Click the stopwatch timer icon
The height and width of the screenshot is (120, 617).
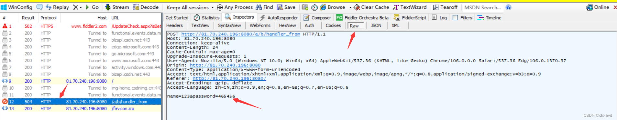pyautogui.click(x=314, y=7)
